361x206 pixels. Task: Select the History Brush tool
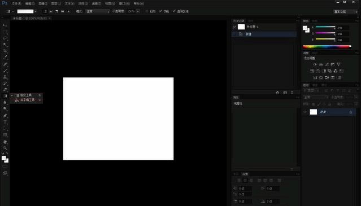(5, 83)
